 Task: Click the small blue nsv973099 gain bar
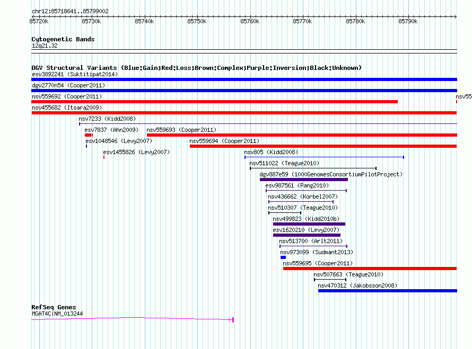(x=283, y=257)
